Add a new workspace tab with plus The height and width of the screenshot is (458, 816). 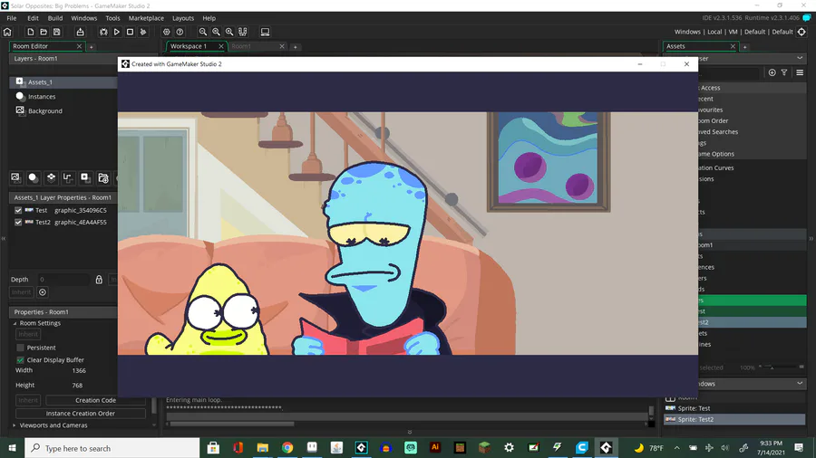point(295,47)
